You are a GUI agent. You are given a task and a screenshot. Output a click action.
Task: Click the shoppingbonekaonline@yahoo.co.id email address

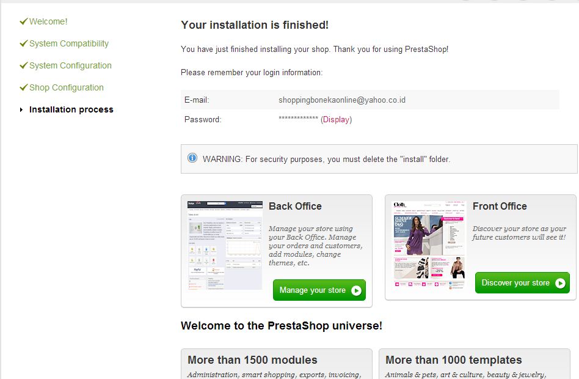[342, 100]
